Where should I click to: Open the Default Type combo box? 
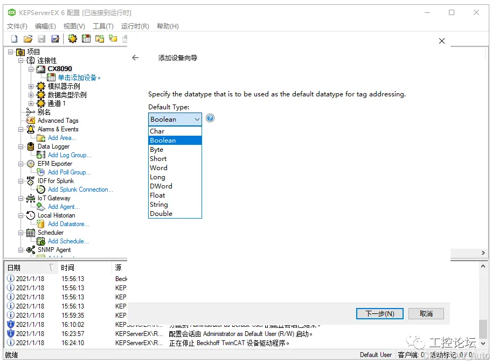click(x=175, y=119)
